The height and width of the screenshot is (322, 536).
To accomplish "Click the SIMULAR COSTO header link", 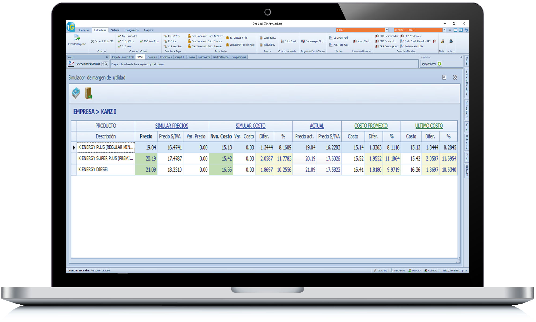I will coord(251,126).
